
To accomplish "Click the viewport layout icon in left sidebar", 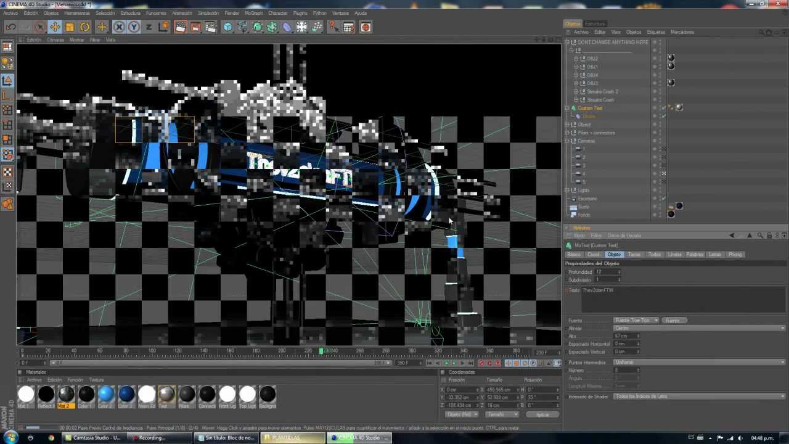I will click(x=7, y=47).
